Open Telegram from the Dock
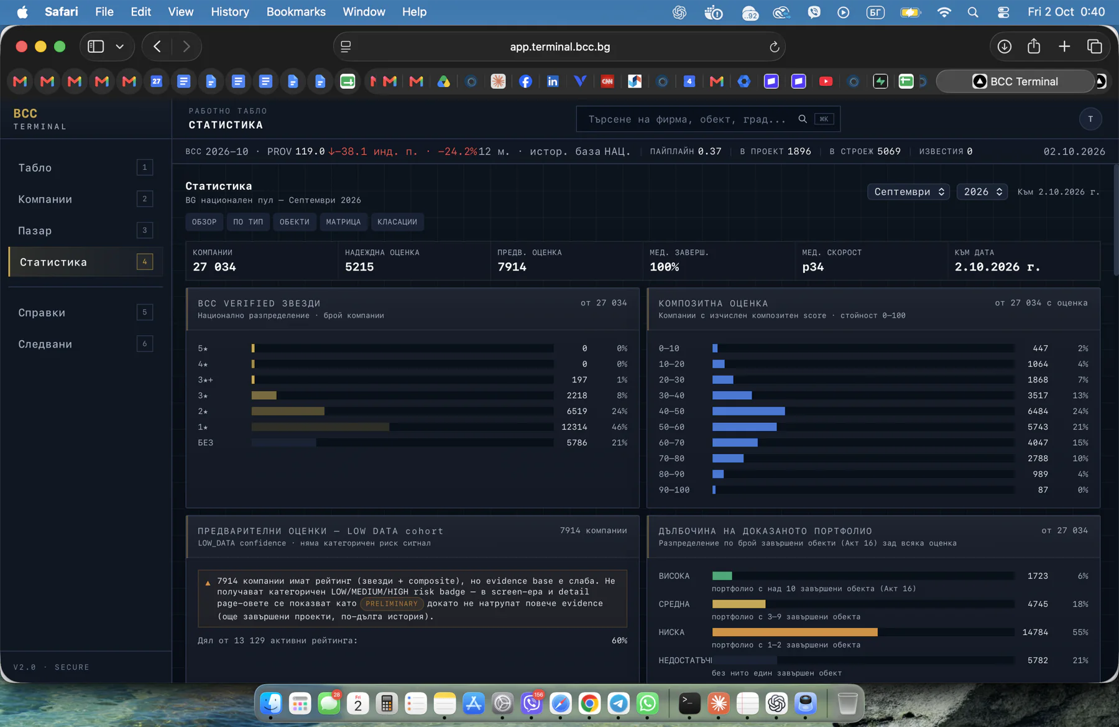Viewport: 1119px width, 727px height. [619, 703]
